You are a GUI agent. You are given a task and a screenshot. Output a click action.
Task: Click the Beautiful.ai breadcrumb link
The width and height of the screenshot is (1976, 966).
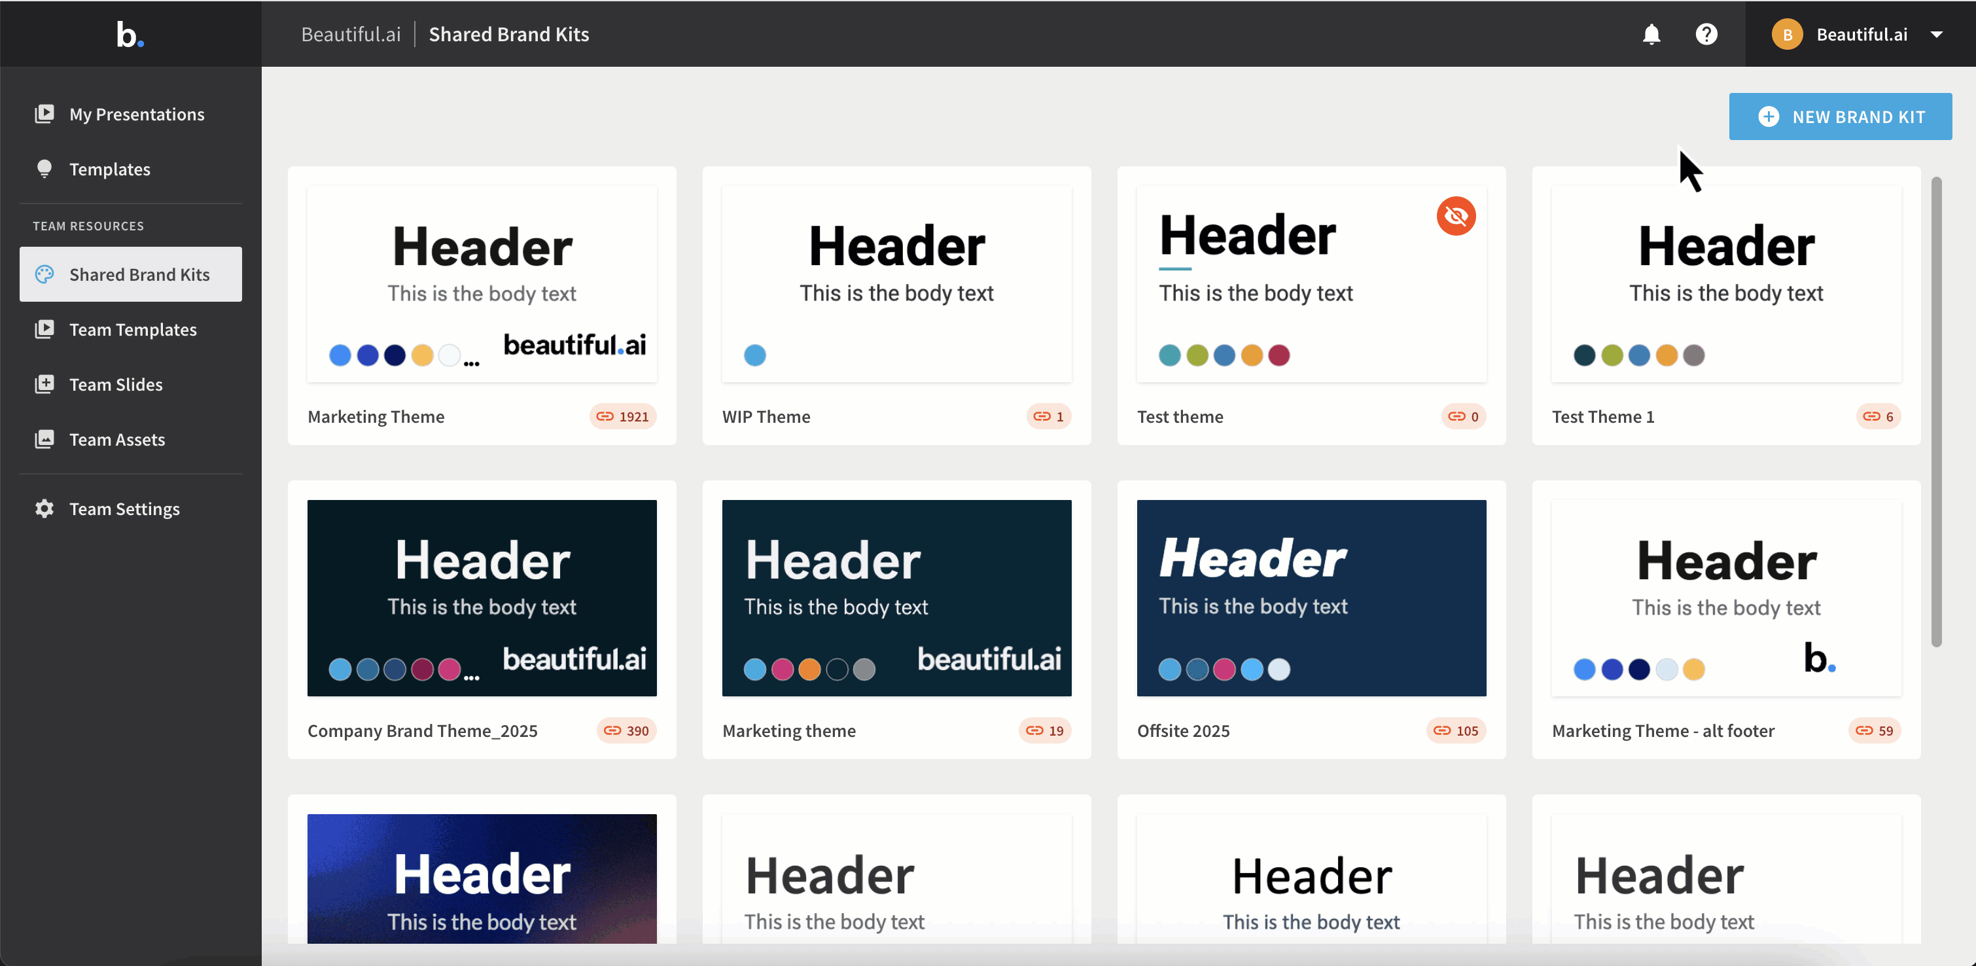tap(351, 35)
